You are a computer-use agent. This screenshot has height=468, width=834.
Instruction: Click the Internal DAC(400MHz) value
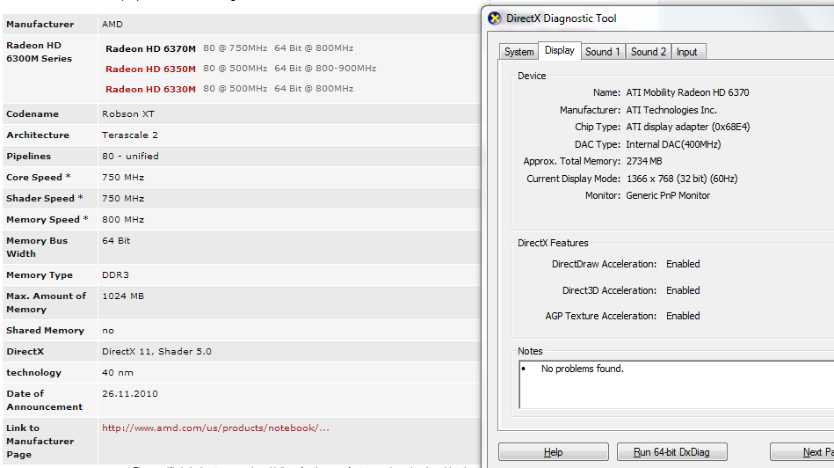(x=673, y=144)
